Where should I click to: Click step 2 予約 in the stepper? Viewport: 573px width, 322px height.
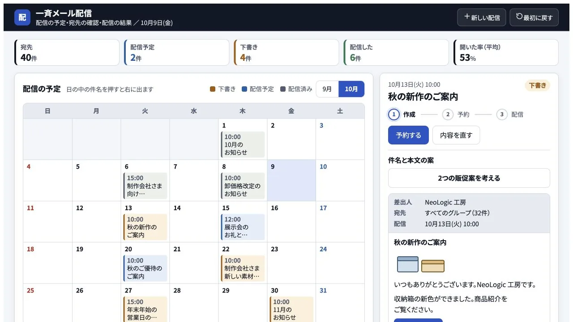coord(456,114)
